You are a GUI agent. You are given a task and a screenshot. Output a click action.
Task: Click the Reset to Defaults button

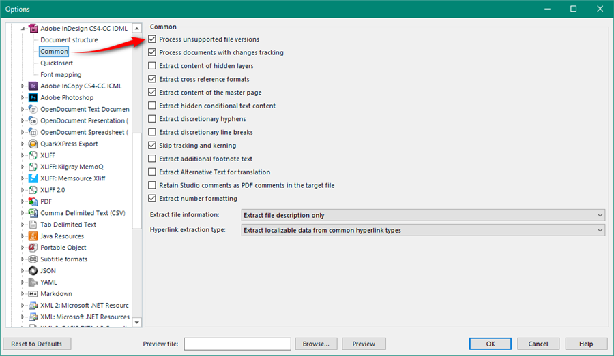pos(37,344)
